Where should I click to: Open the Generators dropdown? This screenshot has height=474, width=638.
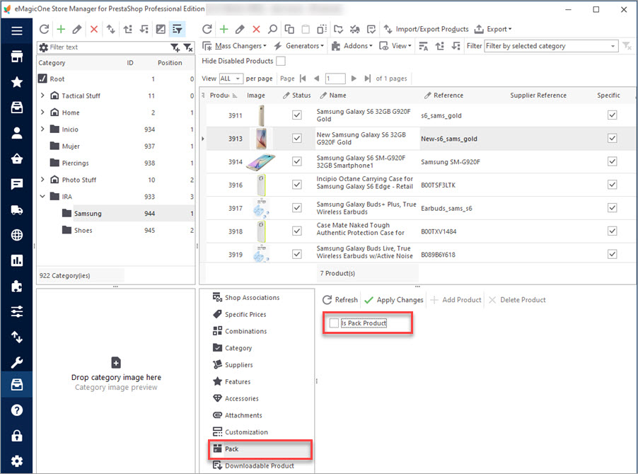(x=299, y=46)
